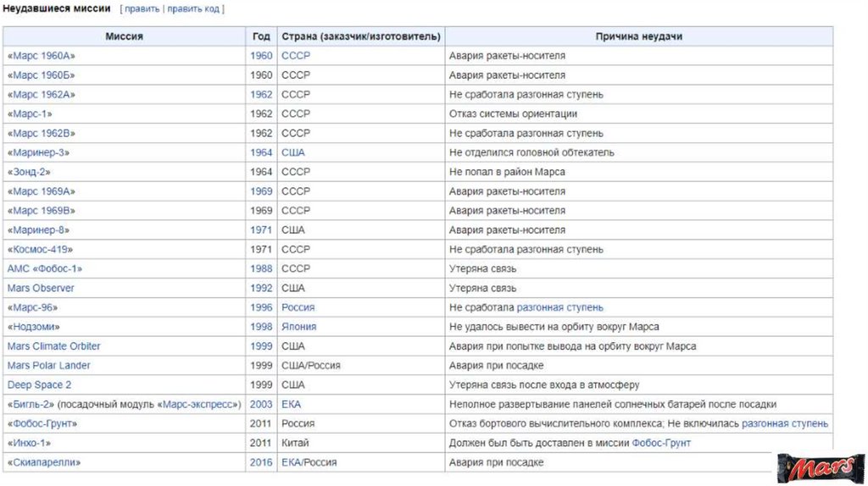Open the Deep Space 2 link
This screenshot has height=486, width=868.
[x=39, y=385]
